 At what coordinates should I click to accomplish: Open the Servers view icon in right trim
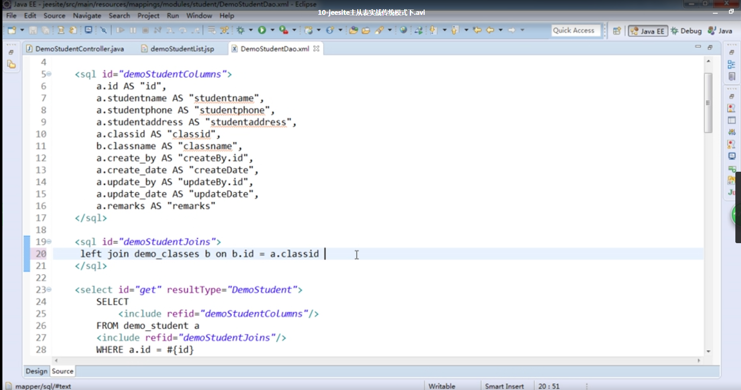tap(732, 132)
